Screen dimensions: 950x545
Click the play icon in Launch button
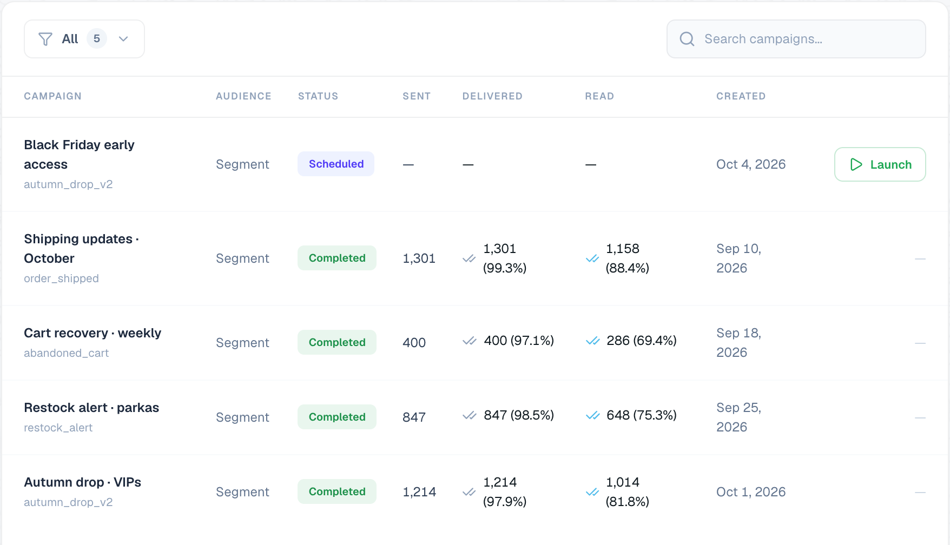pyautogui.click(x=856, y=164)
